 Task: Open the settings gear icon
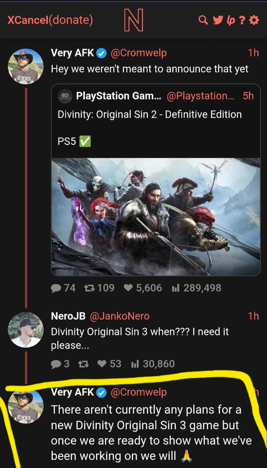(254, 20)
